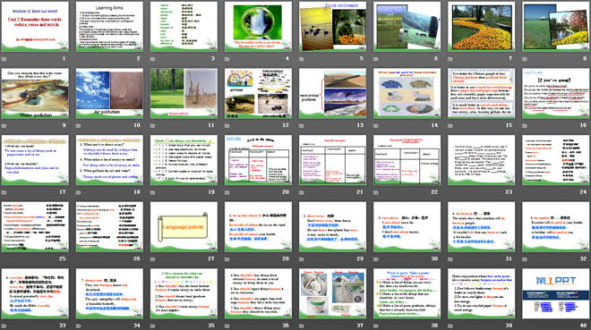Select the 'If you're green' slide 16
The height and width of the screenshot is (330, 591).
556,93
